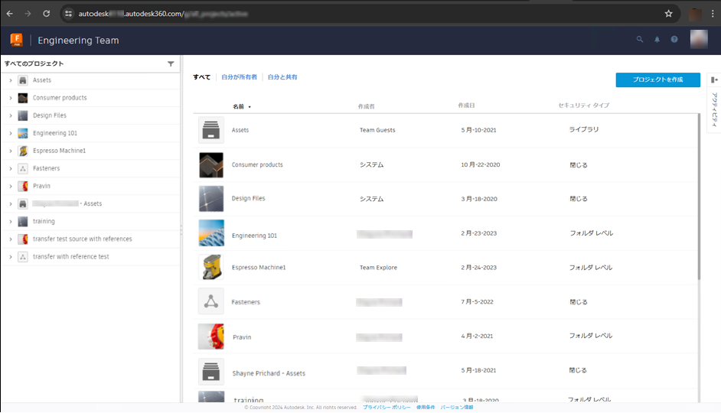Click date 10 月-22-2020 cell
Image resolution: width=721 pixels, height=413 pixels.
481,164
